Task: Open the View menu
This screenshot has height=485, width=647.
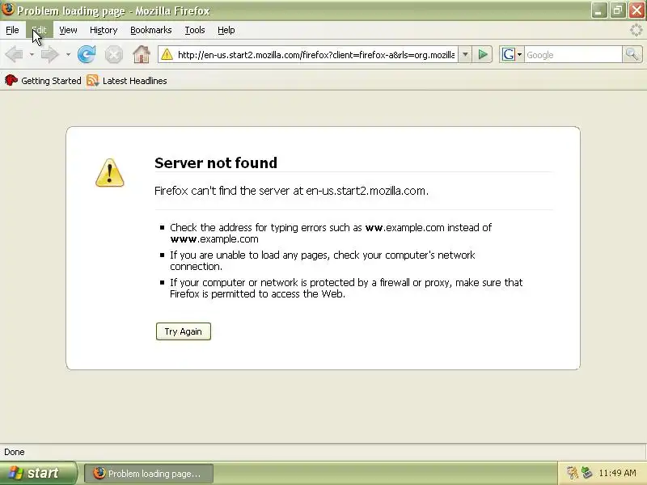Action: pos(68,30)
